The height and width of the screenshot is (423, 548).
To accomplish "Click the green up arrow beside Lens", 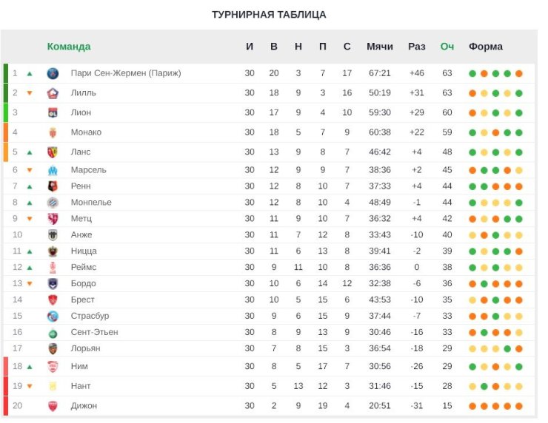I will [x=30, y=152].
